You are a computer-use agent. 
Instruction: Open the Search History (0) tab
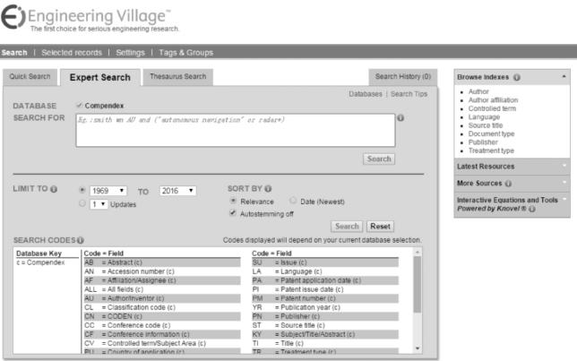(403, 76)
